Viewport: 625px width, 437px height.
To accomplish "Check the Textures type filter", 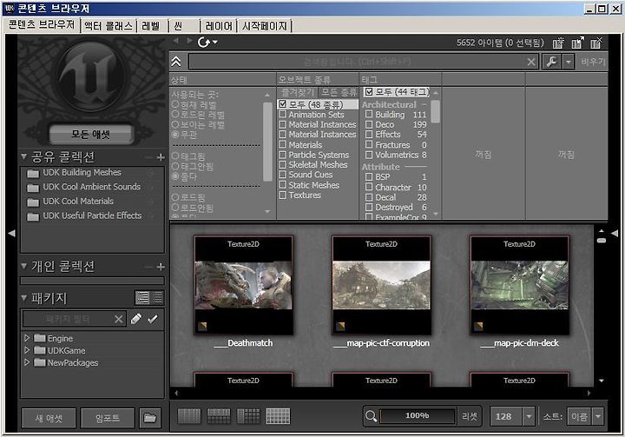I will [x=283, y=195].
